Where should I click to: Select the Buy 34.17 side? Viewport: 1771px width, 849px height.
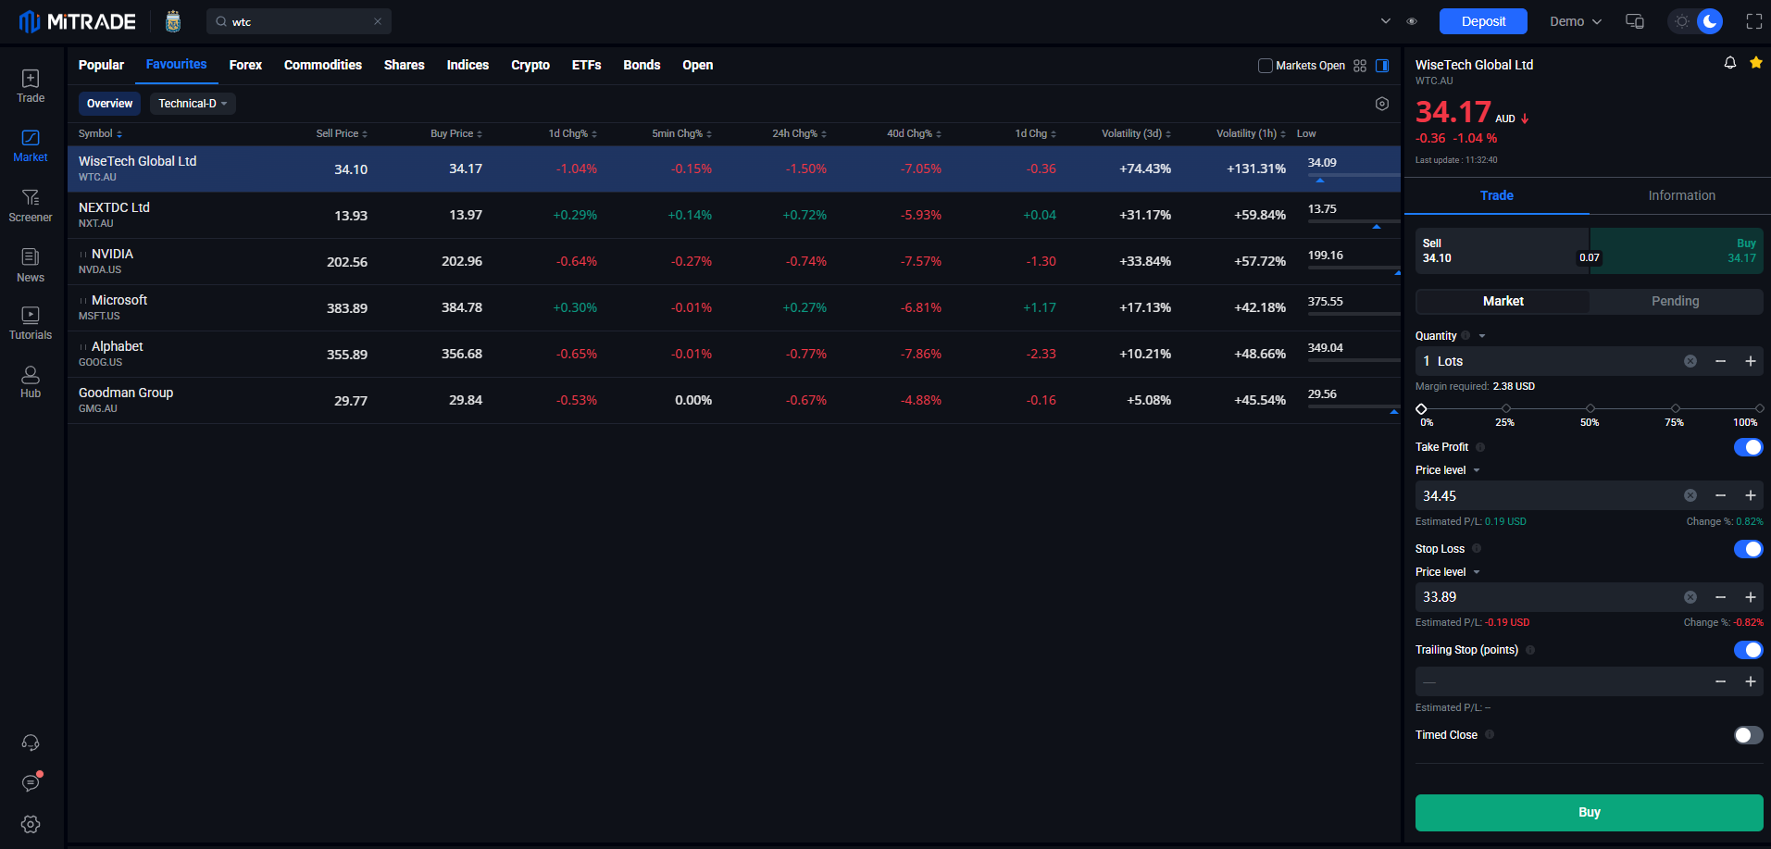click(x=1677, y=251)
